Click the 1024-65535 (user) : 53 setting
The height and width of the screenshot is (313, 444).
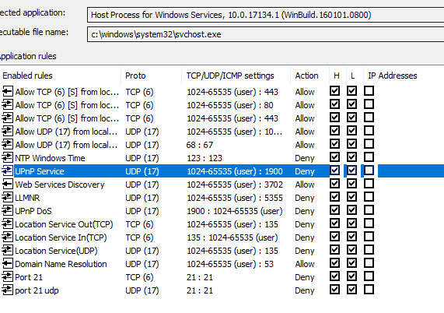[230, 264]
